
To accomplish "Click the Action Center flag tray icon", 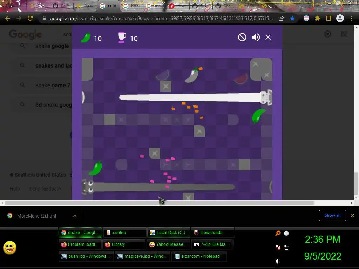I will click(x=278, y=247).
